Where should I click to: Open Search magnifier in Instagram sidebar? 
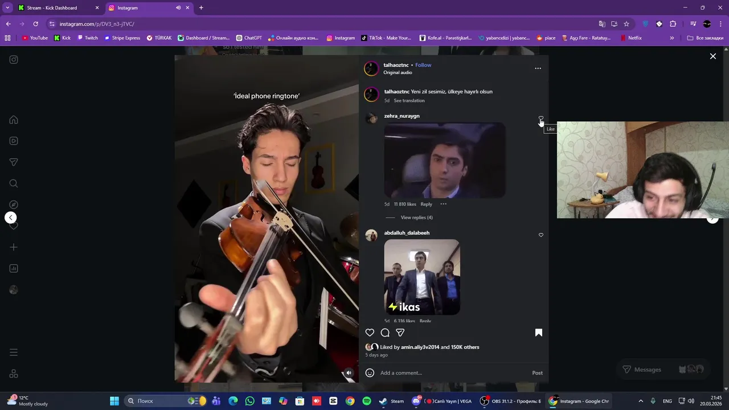pos(14,183)
